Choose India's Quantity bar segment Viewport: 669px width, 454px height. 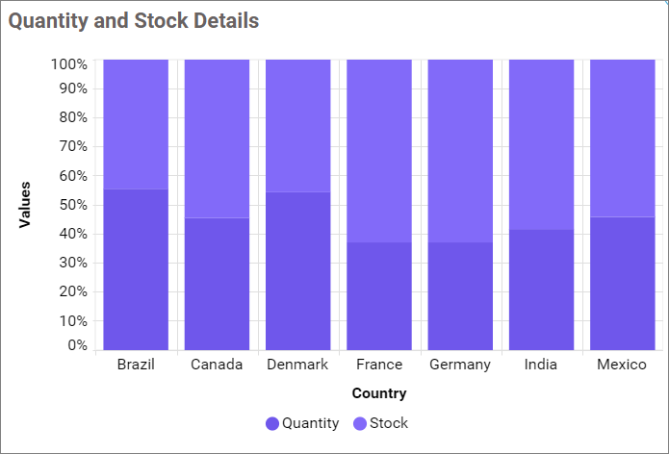[541, 290]
